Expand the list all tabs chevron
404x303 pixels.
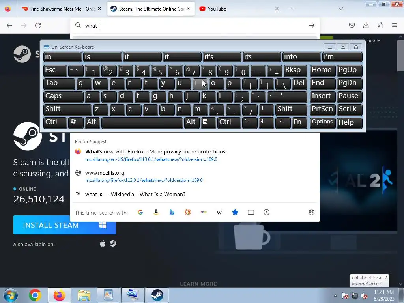340,9
